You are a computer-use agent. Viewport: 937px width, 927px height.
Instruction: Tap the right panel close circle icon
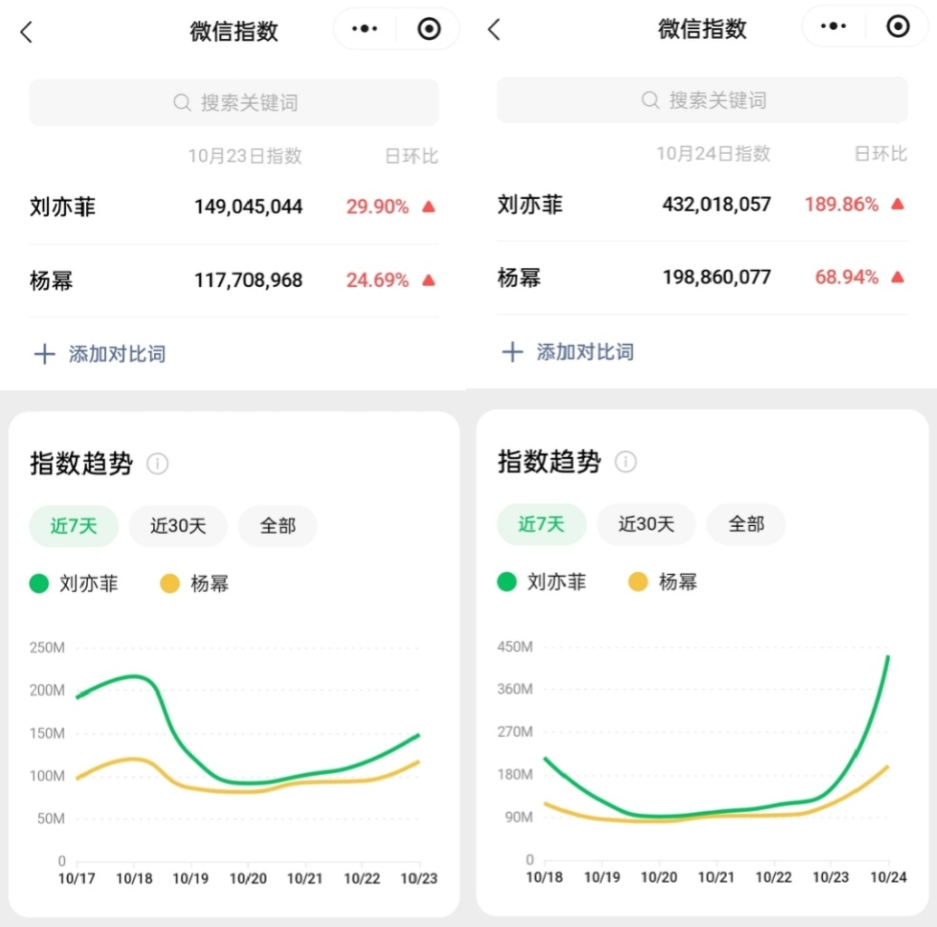point(897,26)
